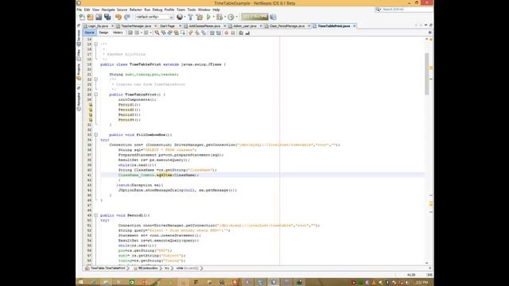Close the TimeTablePrint.java tab
509x286 pixels.
click(x=355, y=26)
